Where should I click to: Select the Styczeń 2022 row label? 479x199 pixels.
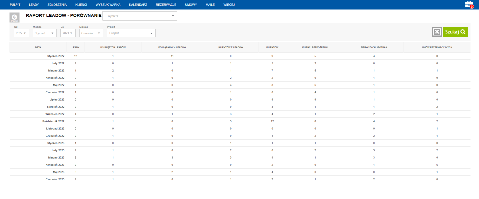[x=56, y=56]
